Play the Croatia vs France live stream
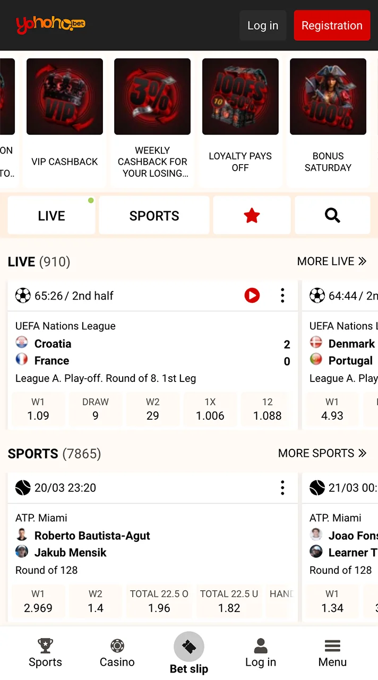The height and width of the screenshot is (680, 378). (x=252, y=295)
